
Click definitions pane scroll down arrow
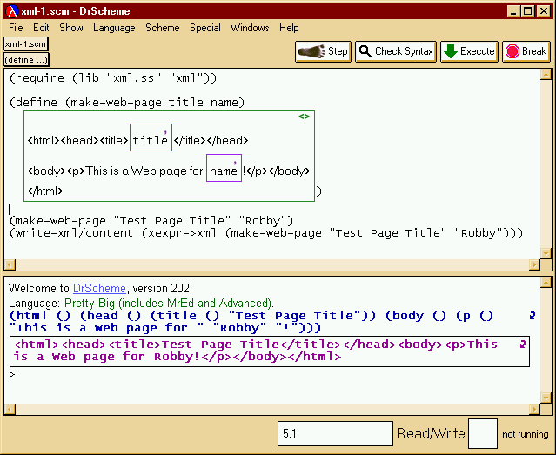(546, 253)
